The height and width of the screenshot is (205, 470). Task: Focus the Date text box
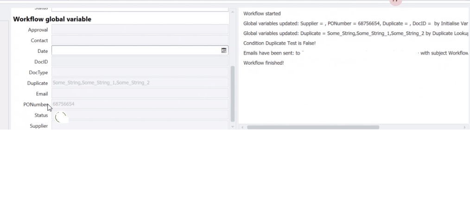click(x=134, y=50)
